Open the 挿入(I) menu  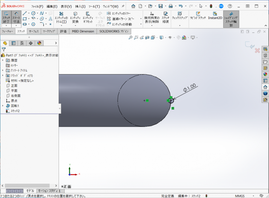(x=80, y=6)
